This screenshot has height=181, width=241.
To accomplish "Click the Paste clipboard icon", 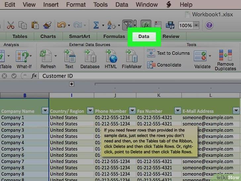I will pos(35,25).
